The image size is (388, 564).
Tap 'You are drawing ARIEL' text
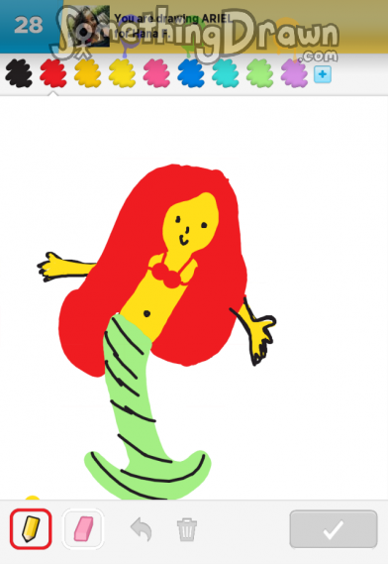point(173,18)
